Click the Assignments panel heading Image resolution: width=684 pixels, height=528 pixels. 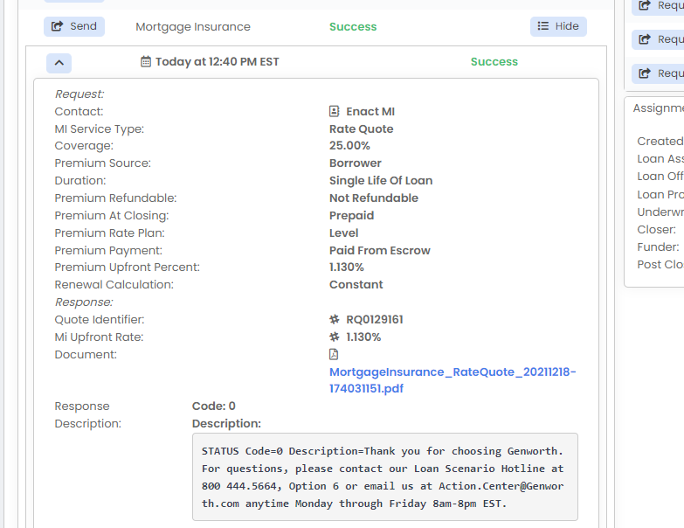[x=659, y=108]
